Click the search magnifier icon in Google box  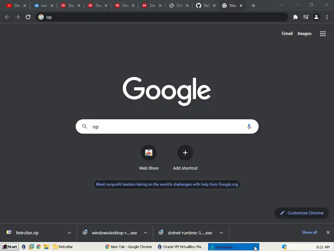point(84,126)
